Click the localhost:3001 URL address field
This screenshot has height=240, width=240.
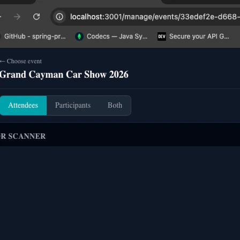tap(155, 17)
